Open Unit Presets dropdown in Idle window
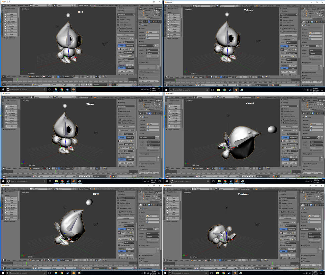The width and height of the screenshot is (325, 275). [146, 45]
